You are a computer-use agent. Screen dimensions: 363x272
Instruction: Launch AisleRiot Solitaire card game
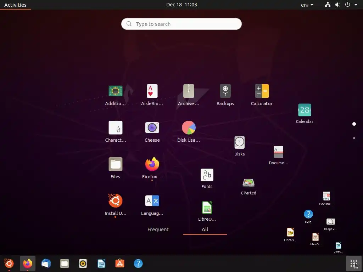coord(152,91)
